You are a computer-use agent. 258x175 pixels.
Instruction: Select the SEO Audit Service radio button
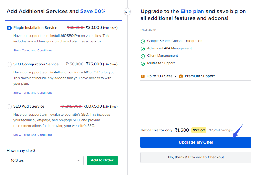point(9,107)
